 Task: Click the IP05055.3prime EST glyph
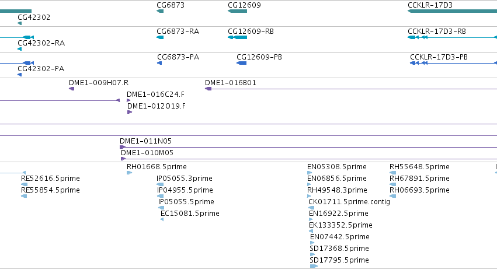[x=160, y=184]
